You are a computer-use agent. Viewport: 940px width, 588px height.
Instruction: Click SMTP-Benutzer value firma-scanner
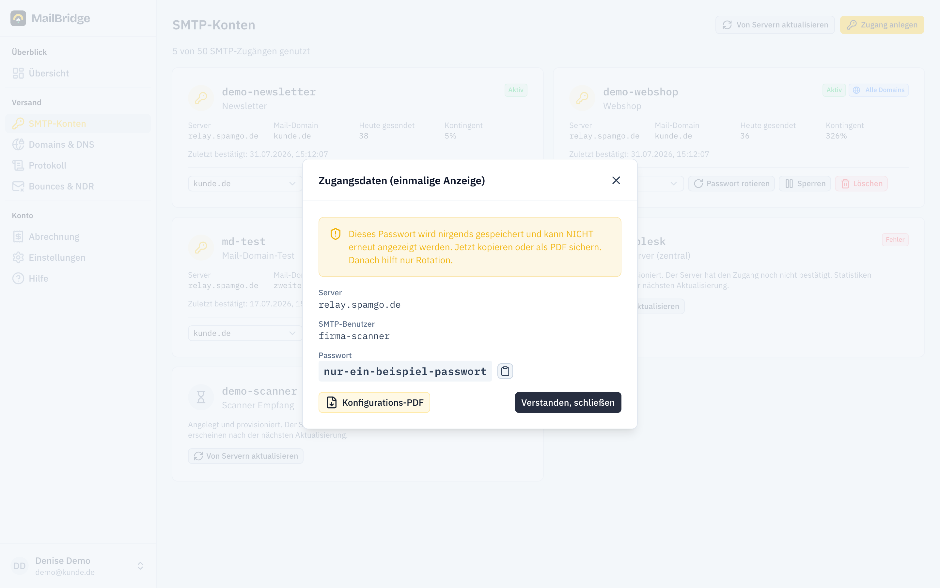pyautogui.click(x=354, y=336)
